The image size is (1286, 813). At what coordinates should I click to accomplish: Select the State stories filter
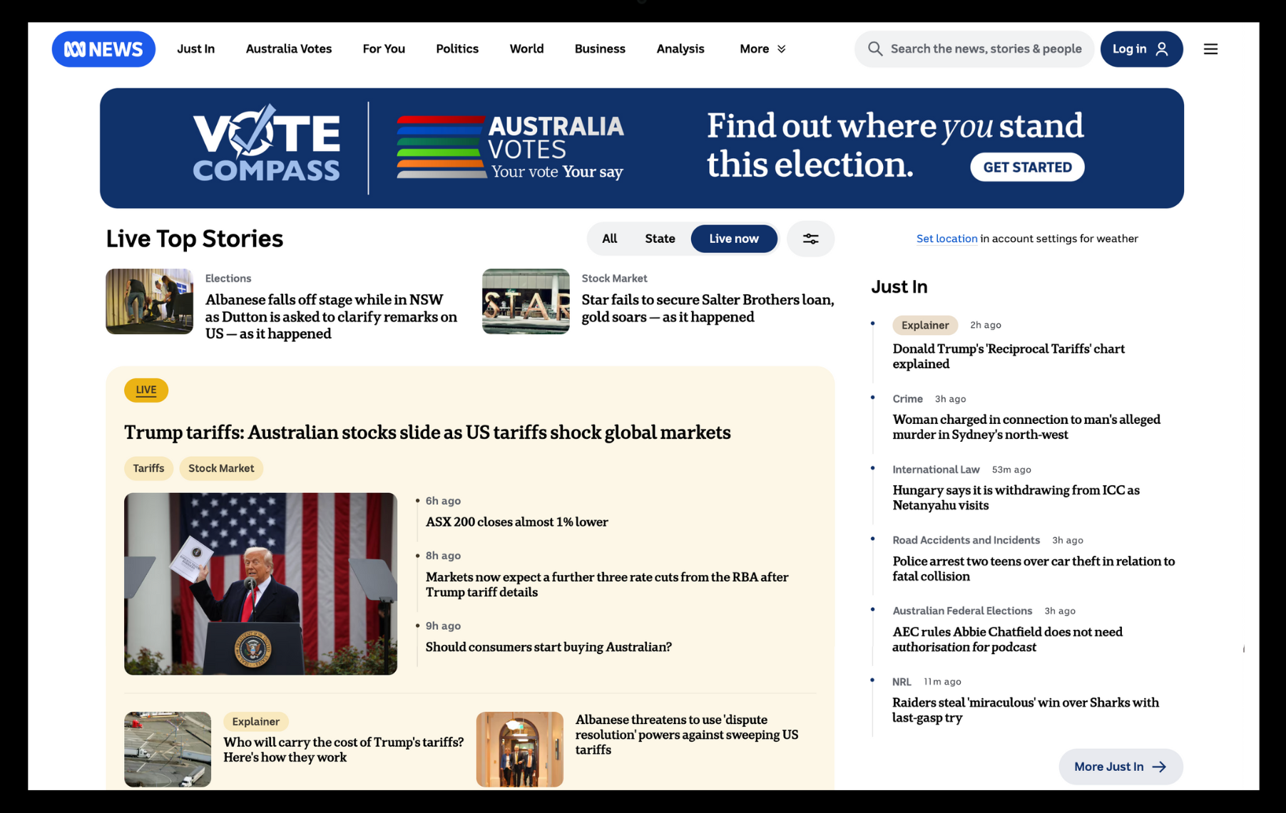coord(660,239)
